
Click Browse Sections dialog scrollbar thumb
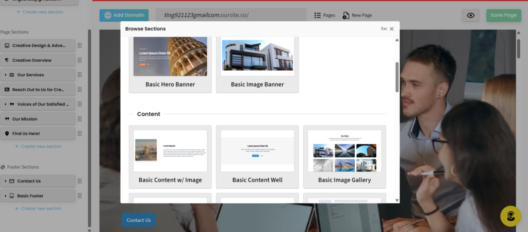[397, 77]
